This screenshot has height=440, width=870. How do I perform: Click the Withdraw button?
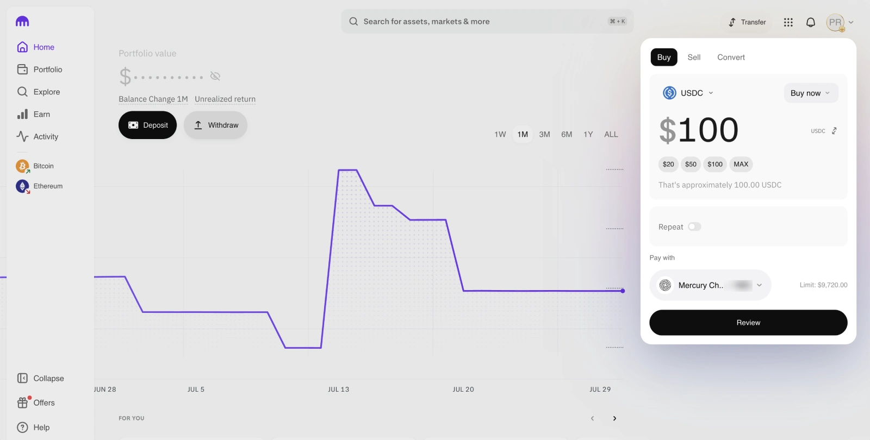pos(215,125)
